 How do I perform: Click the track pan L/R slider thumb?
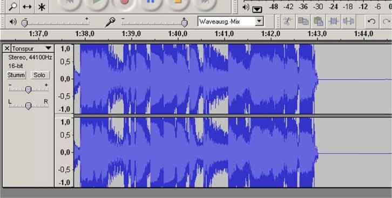29,106
